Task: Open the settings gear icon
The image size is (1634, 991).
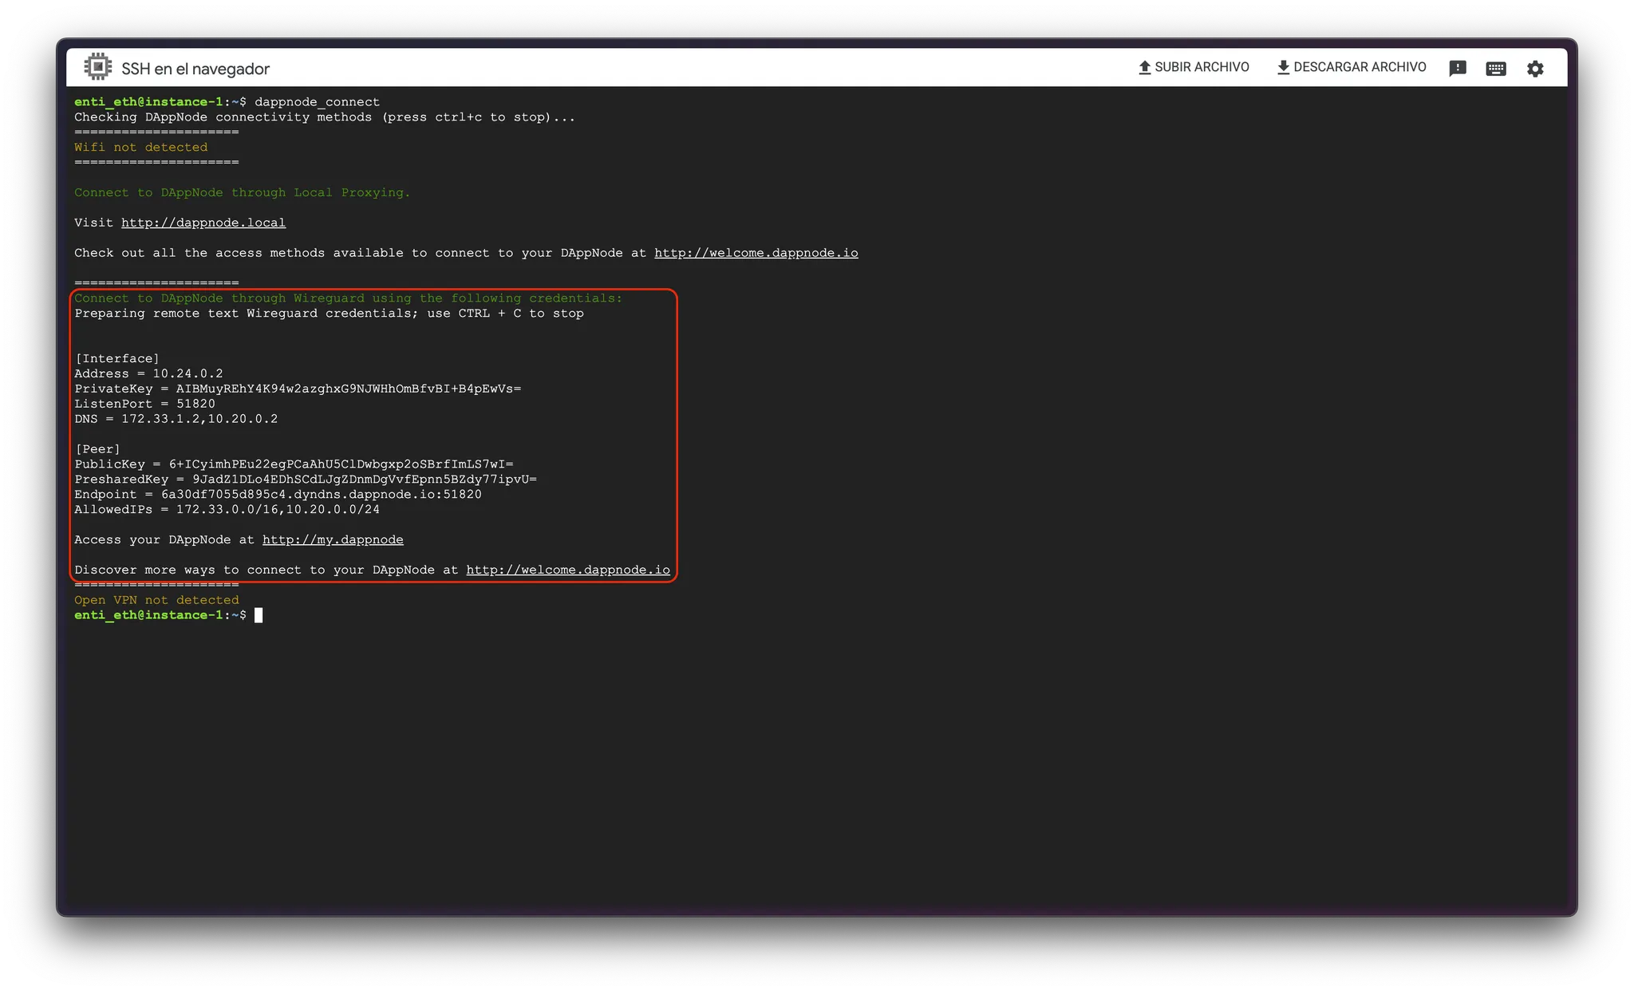Action: pyautogui.click(x=1535, y=69)
